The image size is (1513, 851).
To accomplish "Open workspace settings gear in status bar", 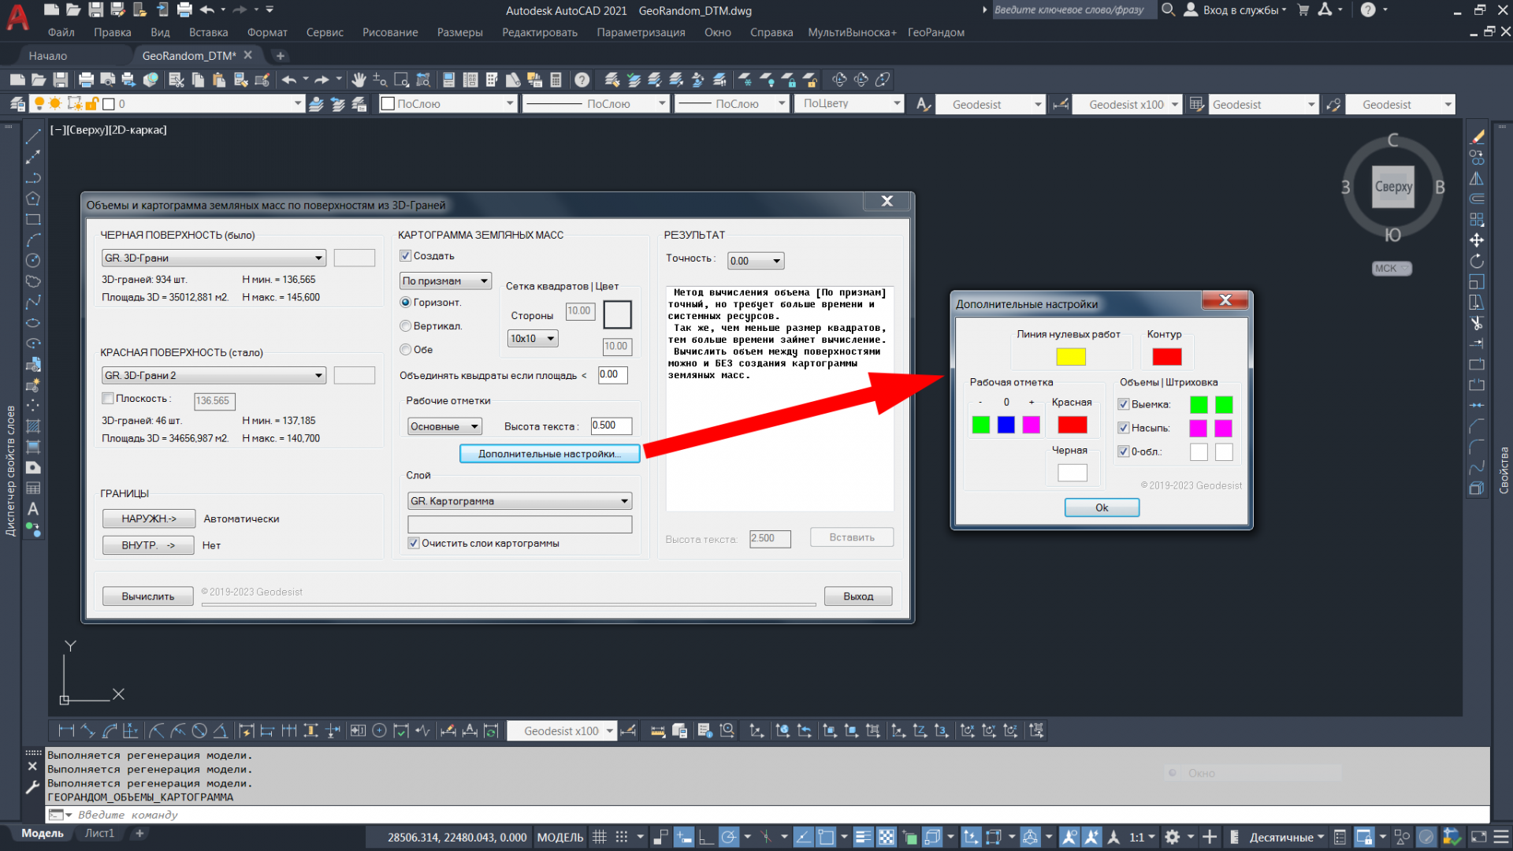I will point(1173,837).
